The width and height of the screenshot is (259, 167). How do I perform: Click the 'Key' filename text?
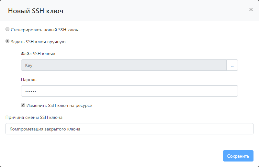[x=29, y=65]
